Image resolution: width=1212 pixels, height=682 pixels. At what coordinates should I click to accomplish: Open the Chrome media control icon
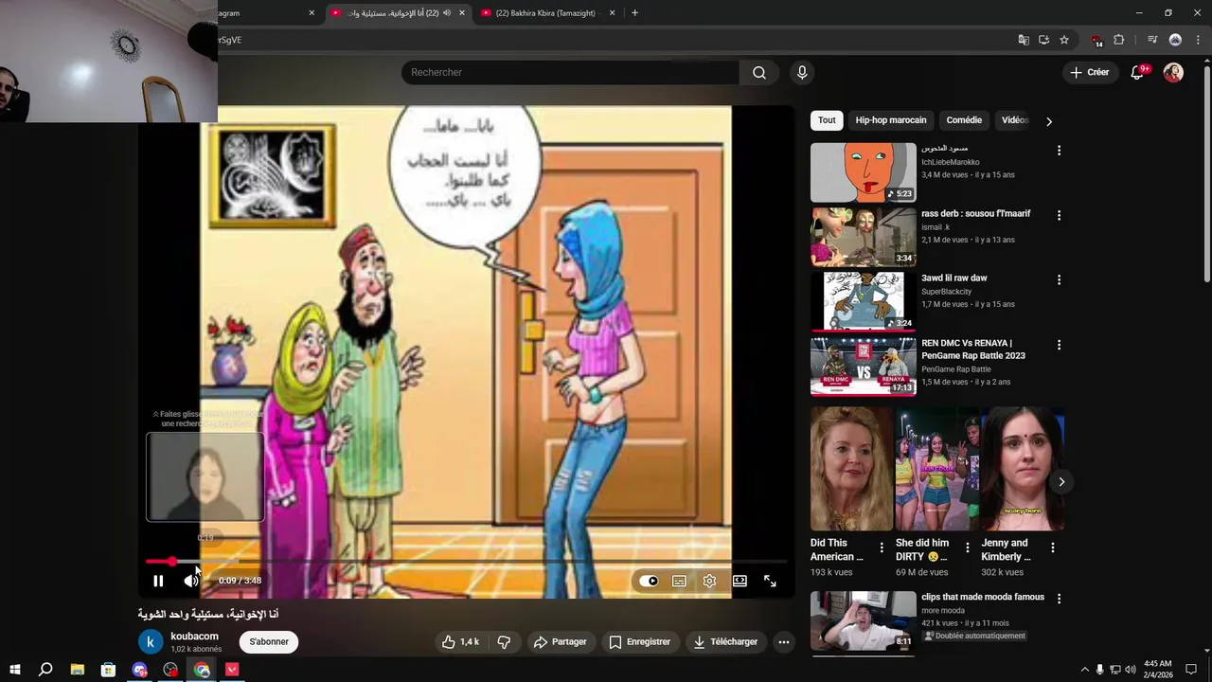[x=1152, y=40]
